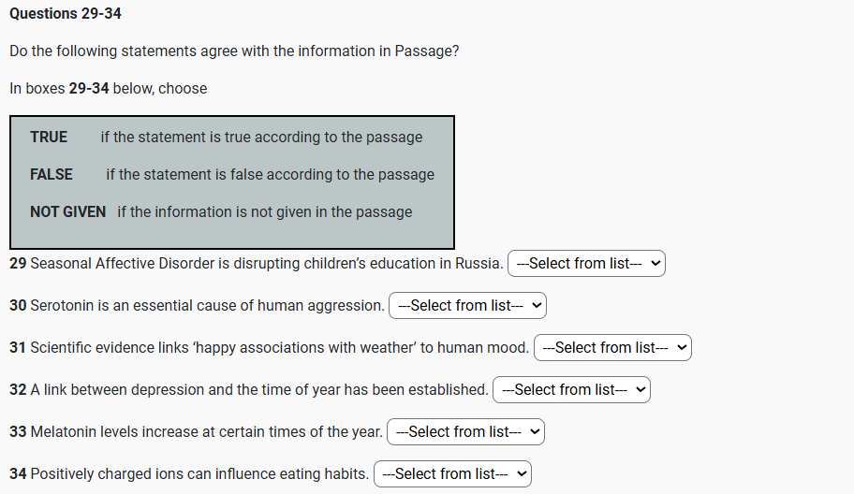Click the 'In boxes 29-34 below, choose' line

point(109,88)
